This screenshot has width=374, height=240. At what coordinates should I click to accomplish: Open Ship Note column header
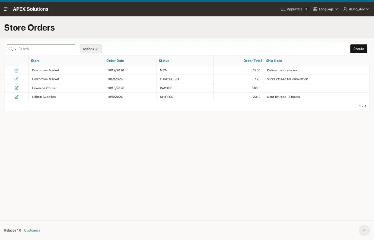tap(274, 61)
